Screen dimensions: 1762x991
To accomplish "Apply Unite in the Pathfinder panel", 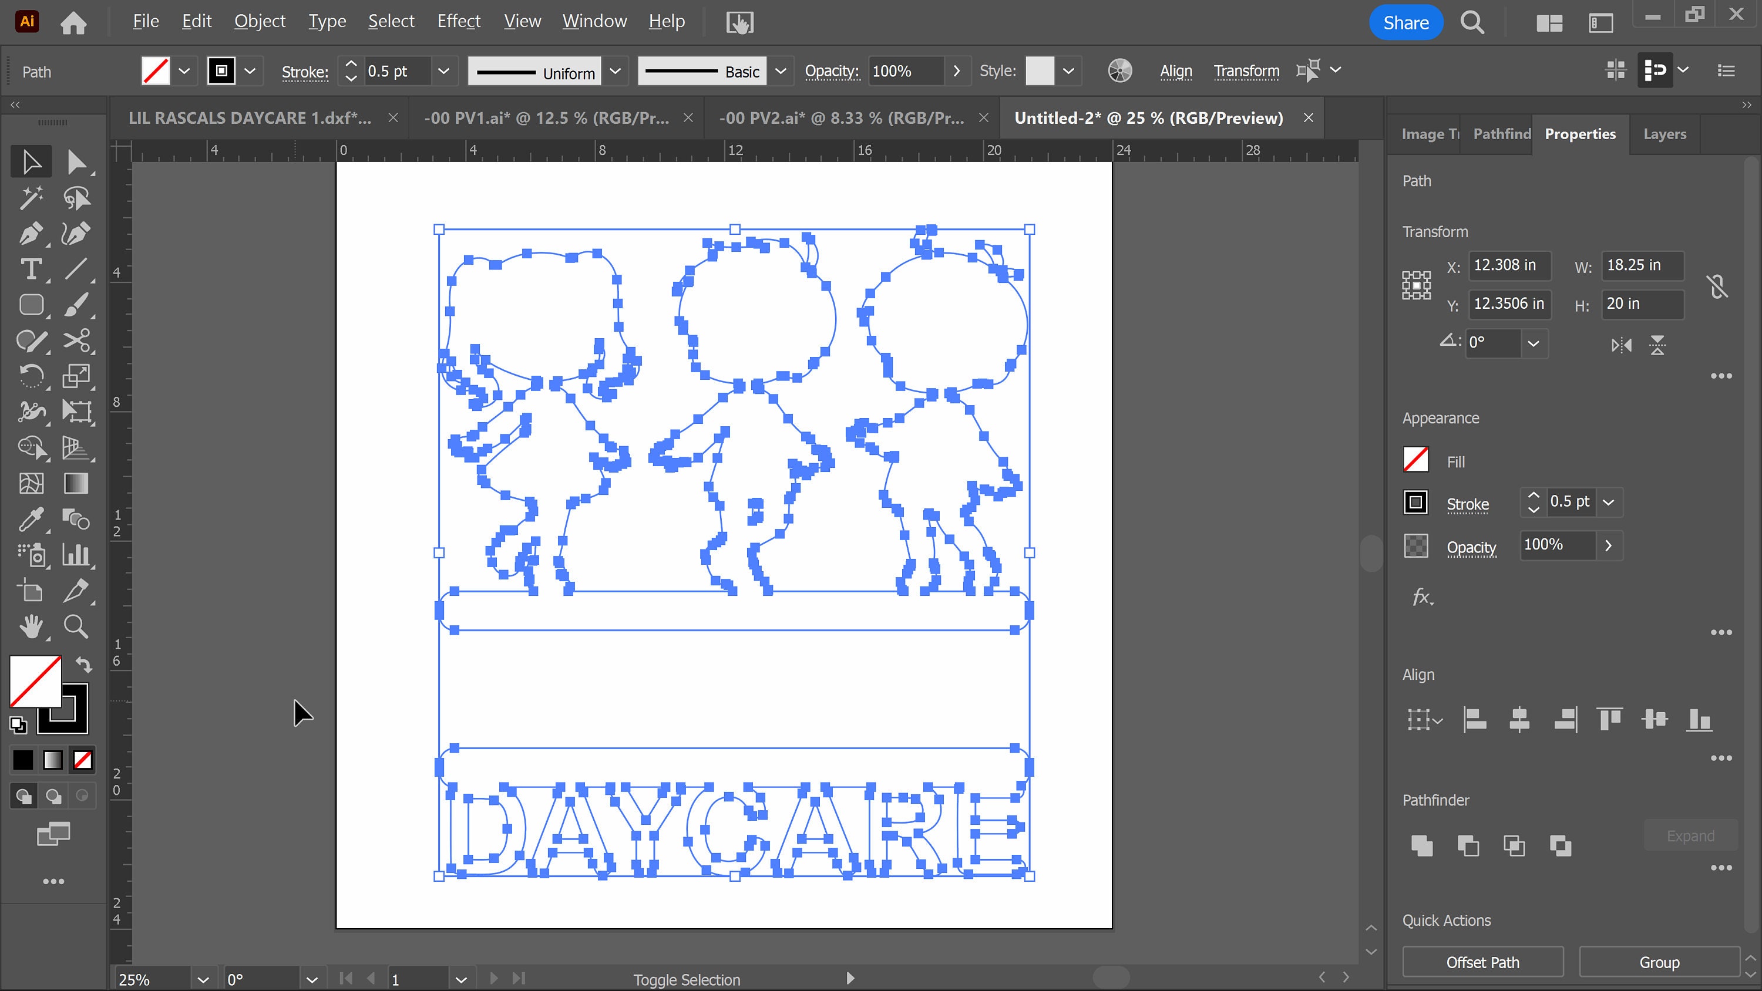I will (x=1422, y=846).
